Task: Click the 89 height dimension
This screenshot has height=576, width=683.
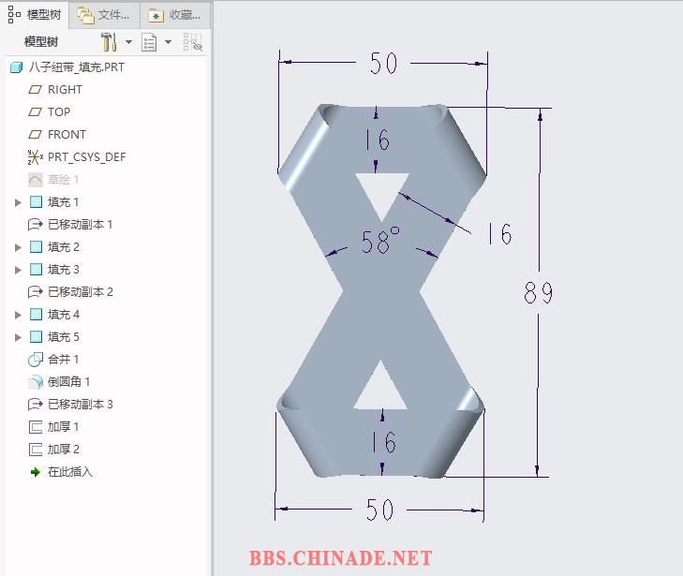Action: pos(539,292)
